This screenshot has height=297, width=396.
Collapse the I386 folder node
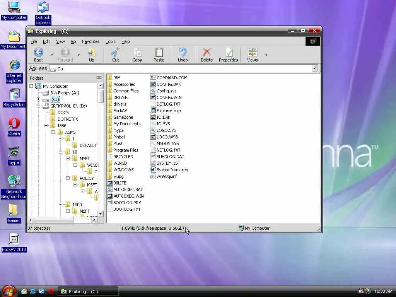(x=46, y=126)
